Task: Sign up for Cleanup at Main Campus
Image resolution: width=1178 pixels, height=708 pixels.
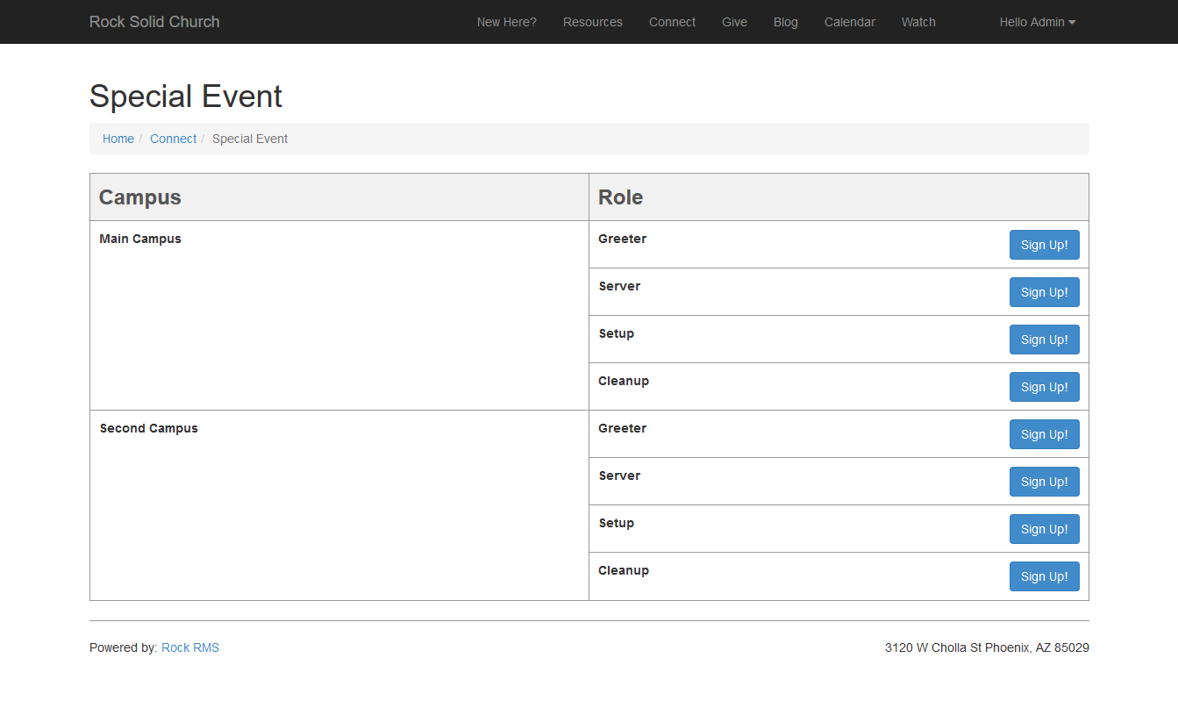Action: point(1044,387)
